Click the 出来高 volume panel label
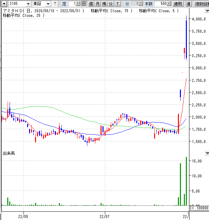The image size is (209, 220). tap(9, 153)
